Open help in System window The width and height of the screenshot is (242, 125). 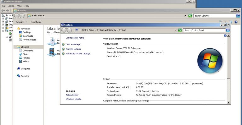(225, 36)
